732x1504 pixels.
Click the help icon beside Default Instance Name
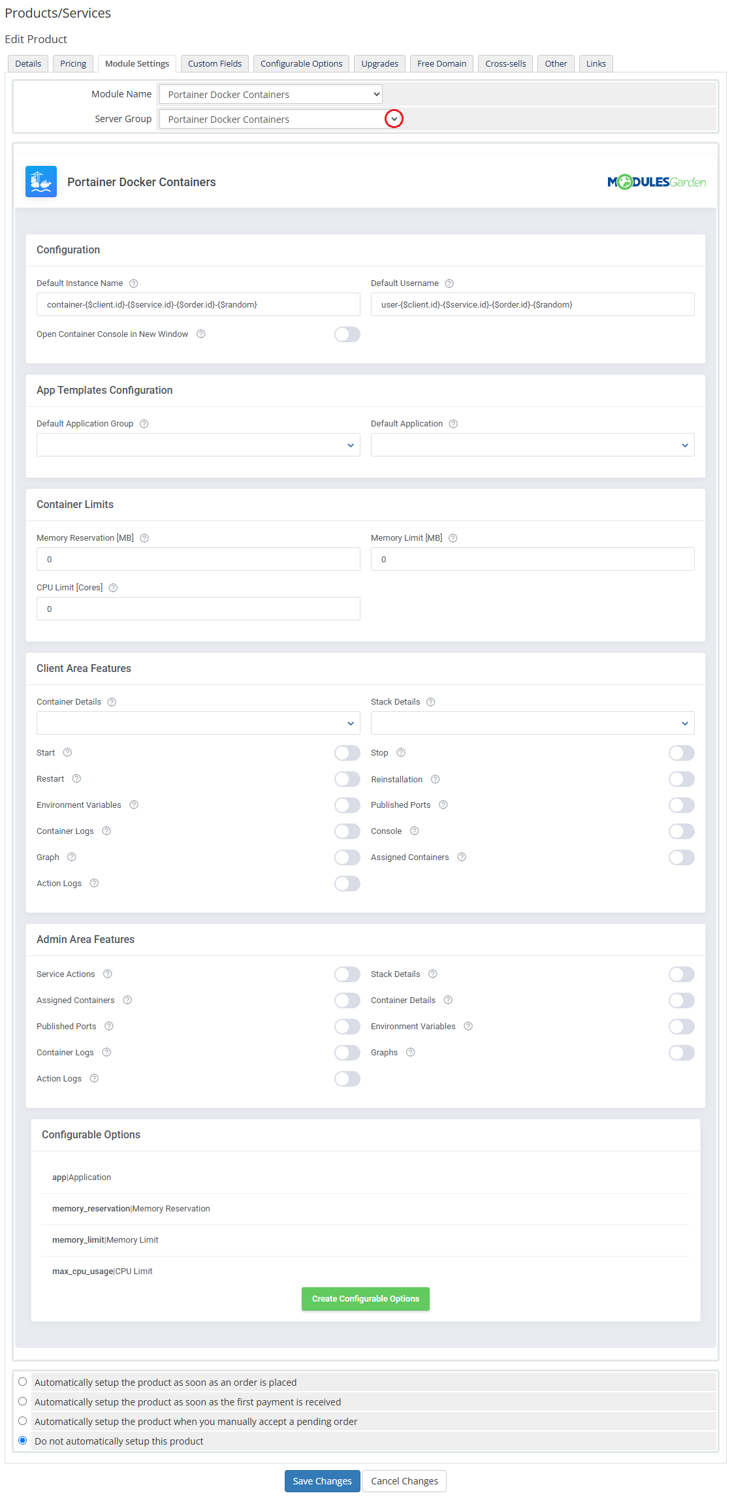tap(134, 283)
